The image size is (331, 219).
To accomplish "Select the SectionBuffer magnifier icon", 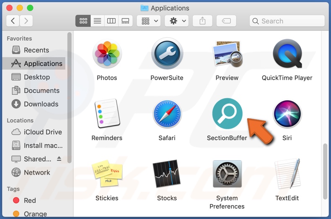I will click(227, 114).
